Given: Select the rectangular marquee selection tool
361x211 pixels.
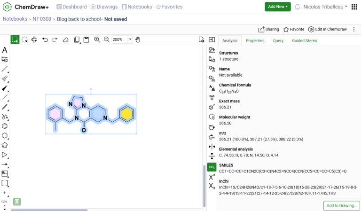Looking at the screenshot, I should [x=15, y=39].
